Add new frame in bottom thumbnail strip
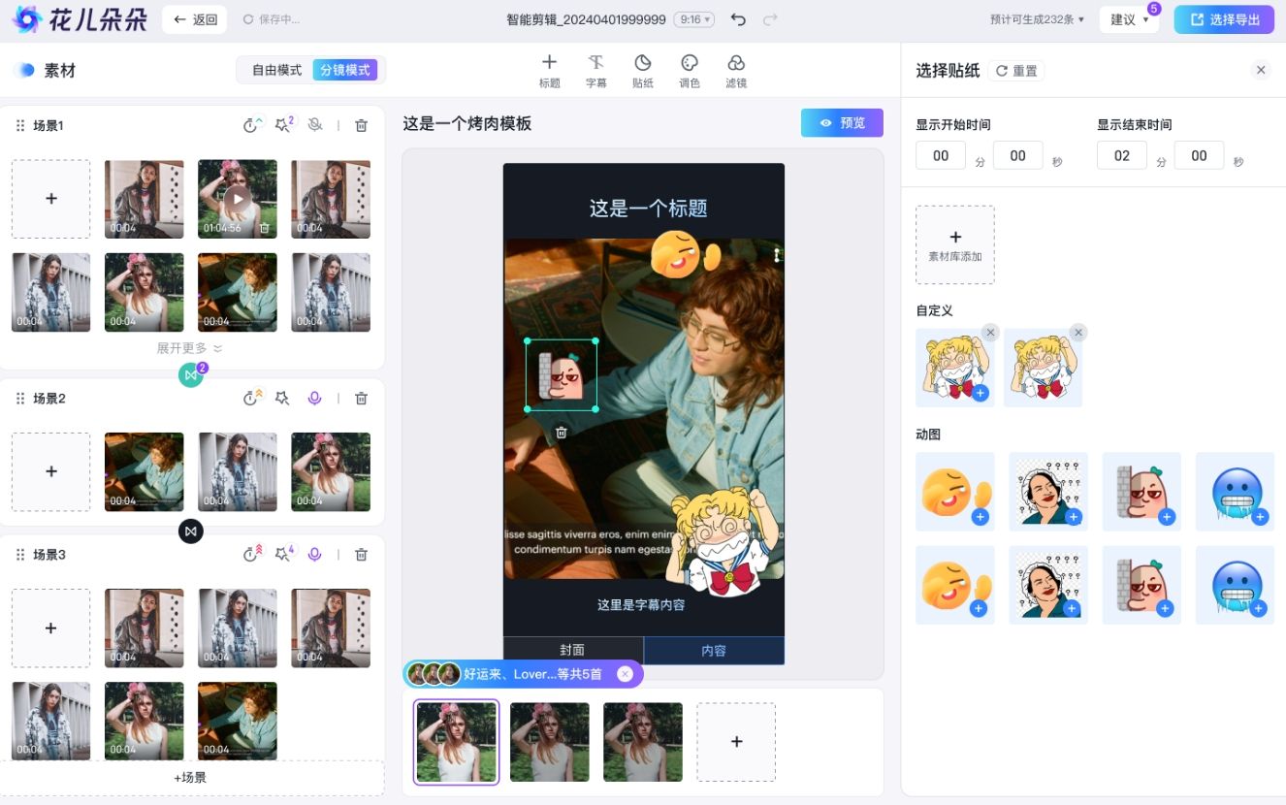This screenshot has width=1286, height=805. (736, 742)
